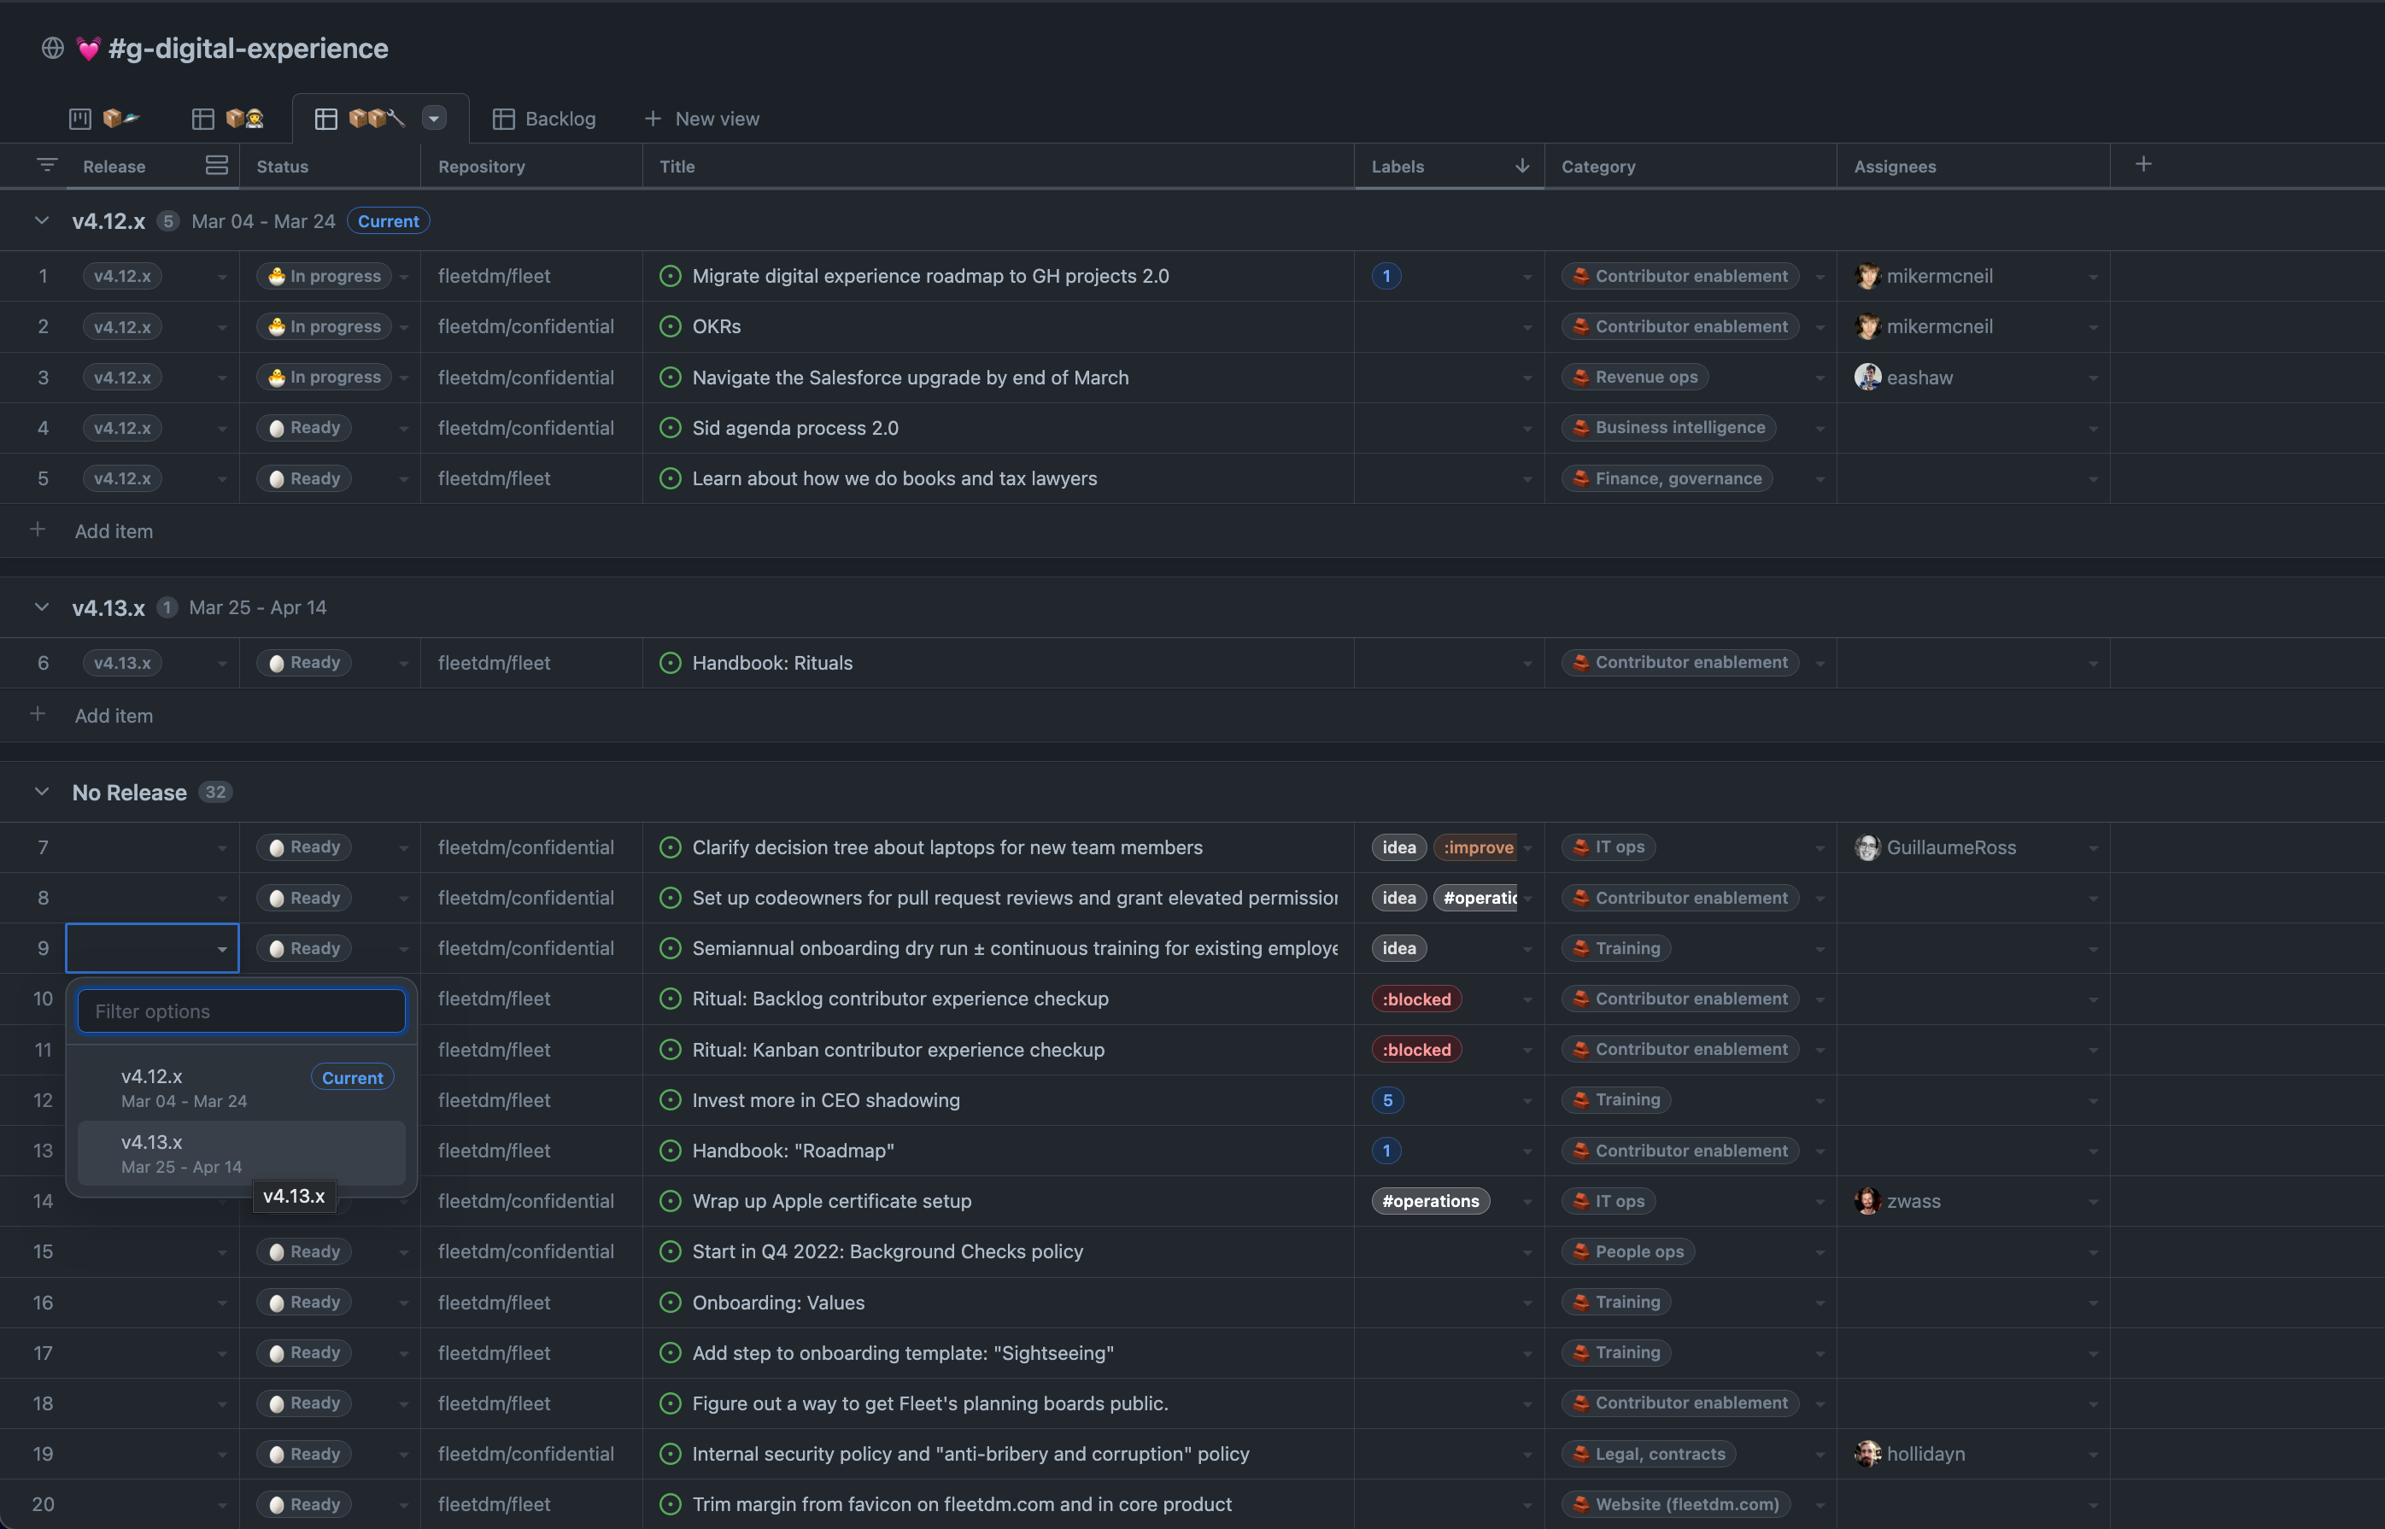Click the issue icon beside Sid agenda process 2.0

click(x=669, y=428)
